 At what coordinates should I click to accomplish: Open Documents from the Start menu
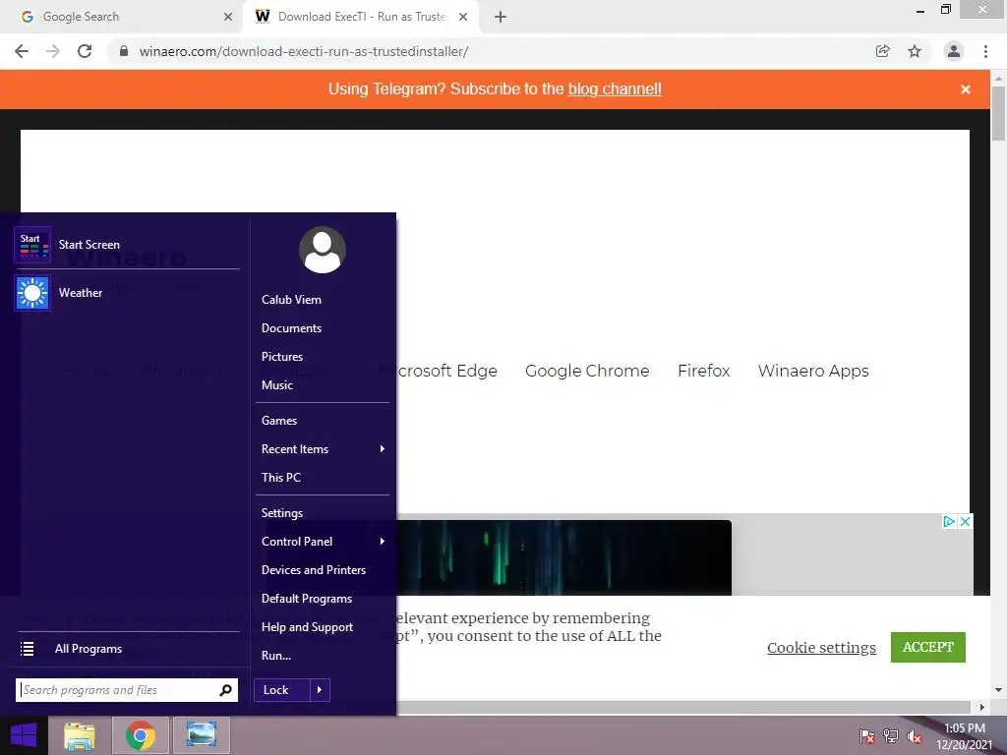coord(291,328)
